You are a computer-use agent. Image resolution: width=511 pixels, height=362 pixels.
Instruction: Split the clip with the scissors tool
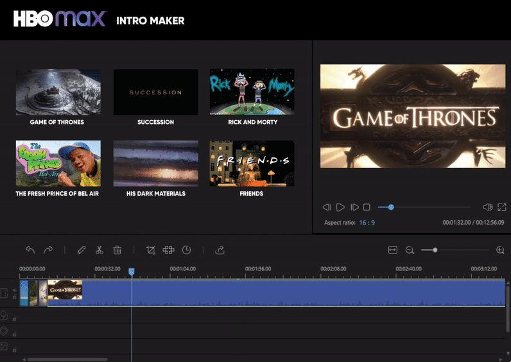tap(99, 250)
